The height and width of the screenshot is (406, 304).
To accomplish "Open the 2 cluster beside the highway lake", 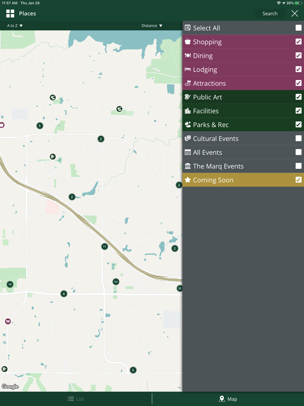I will 72,197.
